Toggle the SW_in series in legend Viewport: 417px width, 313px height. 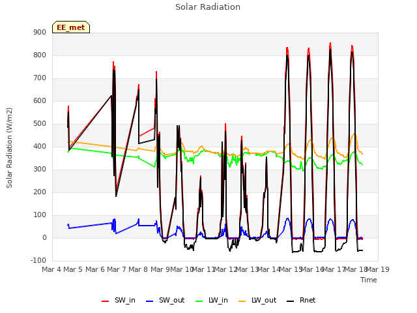(119, 301)
